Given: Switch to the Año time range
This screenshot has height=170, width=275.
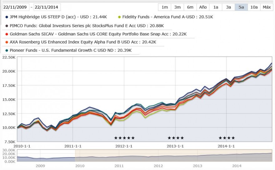Looking at the screenshot, I should [x=203, y=7].
